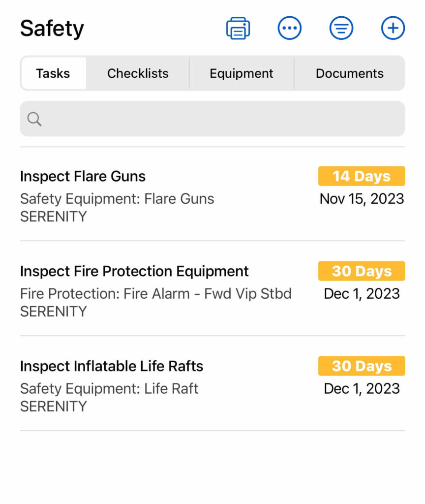Image resolution: width=425 pixels, height=504 pixels.
Task: Open the Inspect Flare Guns task
Action: [83, 176]
